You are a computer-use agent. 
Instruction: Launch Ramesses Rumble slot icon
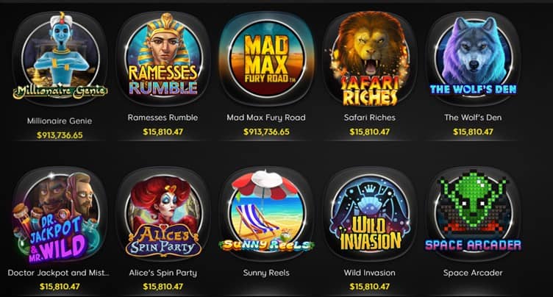[x=163, y=58]
